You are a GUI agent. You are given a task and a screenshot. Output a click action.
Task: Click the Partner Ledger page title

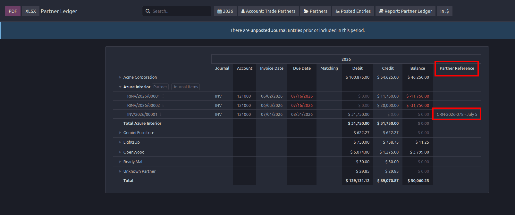(59, 11)
